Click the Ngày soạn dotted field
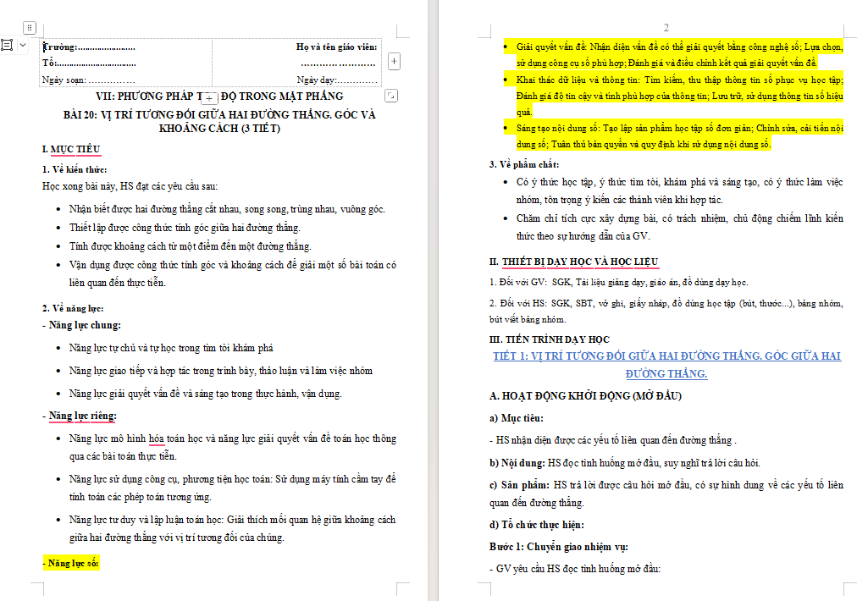 point(89,80)
